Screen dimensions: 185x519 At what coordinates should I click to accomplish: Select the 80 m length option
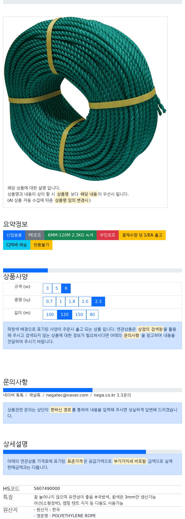coord(92,315)
